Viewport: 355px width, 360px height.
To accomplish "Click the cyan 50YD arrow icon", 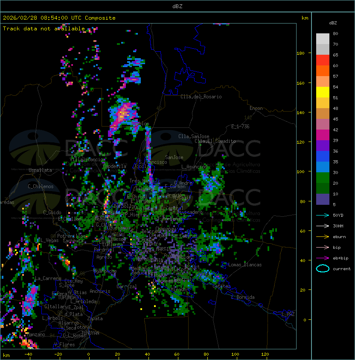I will (323, 215).
